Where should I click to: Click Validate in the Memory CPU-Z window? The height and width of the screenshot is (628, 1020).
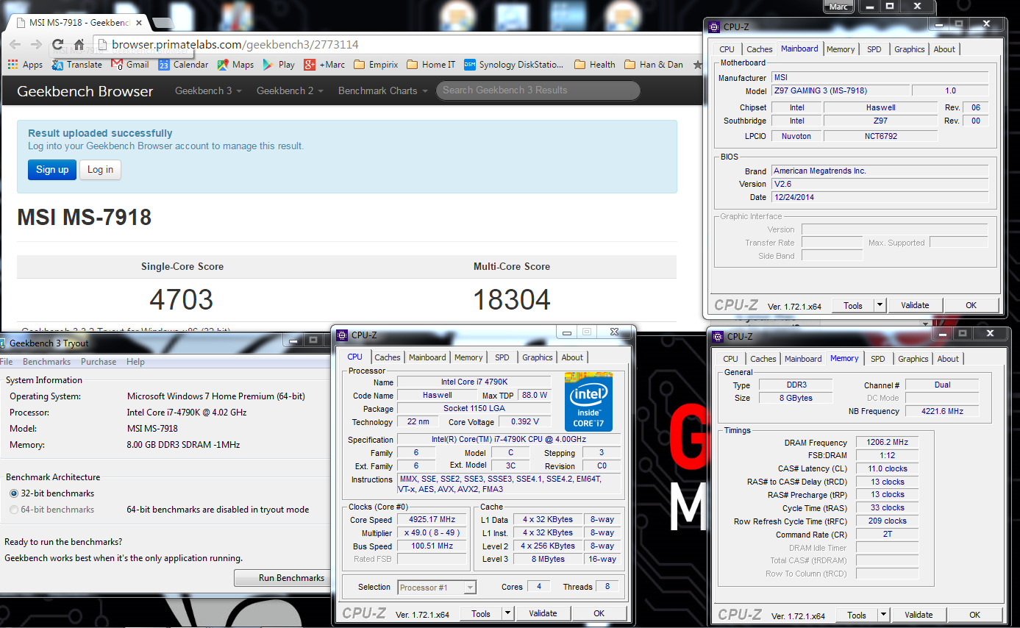(x=919, y=615)
